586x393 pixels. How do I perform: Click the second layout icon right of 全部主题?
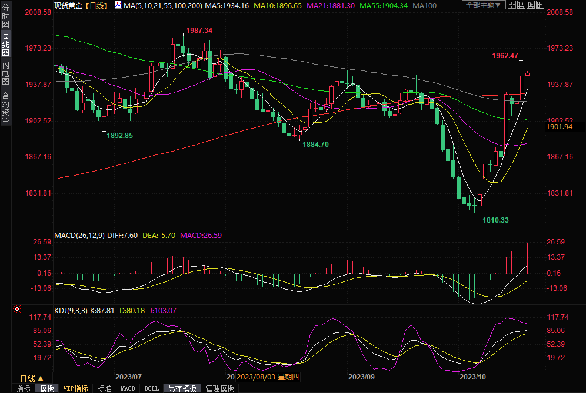tap(522, 5)
